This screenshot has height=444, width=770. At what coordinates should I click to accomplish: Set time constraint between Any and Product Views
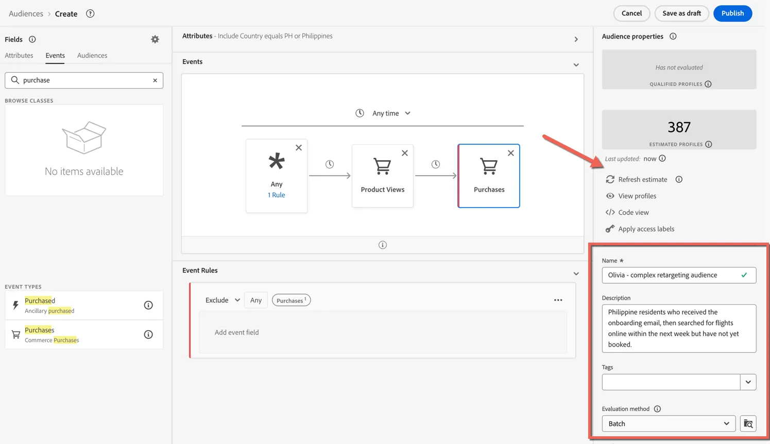pyautogui.click(x=330, y=164)
